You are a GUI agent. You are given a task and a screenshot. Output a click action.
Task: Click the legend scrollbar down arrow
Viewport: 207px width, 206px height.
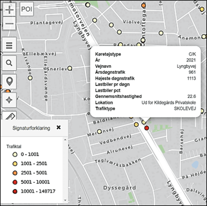66,200
